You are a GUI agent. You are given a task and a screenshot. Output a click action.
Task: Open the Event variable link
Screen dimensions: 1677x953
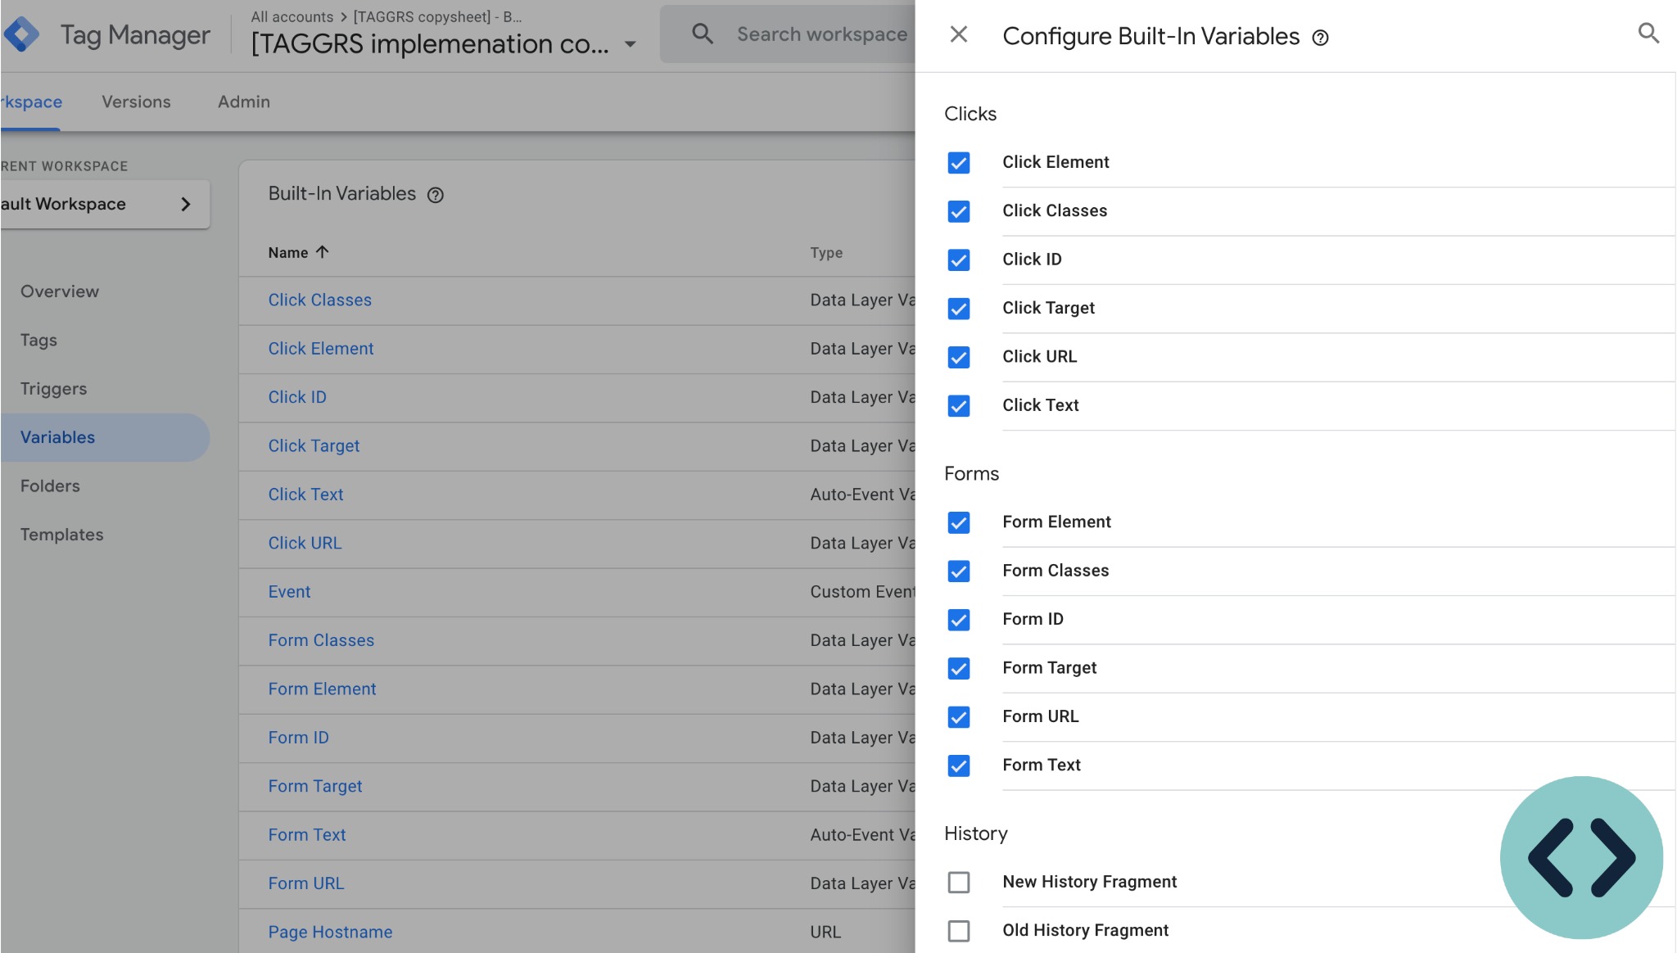click(289, 591)
